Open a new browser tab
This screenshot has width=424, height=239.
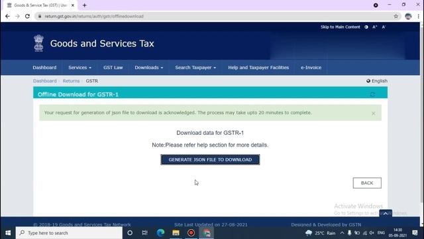(x=85, y=5)
